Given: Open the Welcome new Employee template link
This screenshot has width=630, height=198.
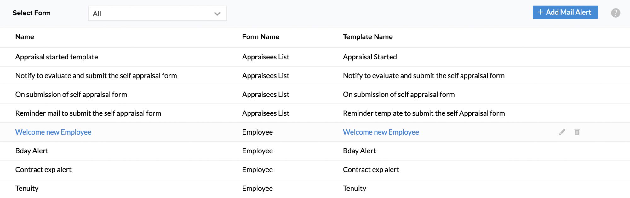Looking at the screenshot, I should (381, 132).
